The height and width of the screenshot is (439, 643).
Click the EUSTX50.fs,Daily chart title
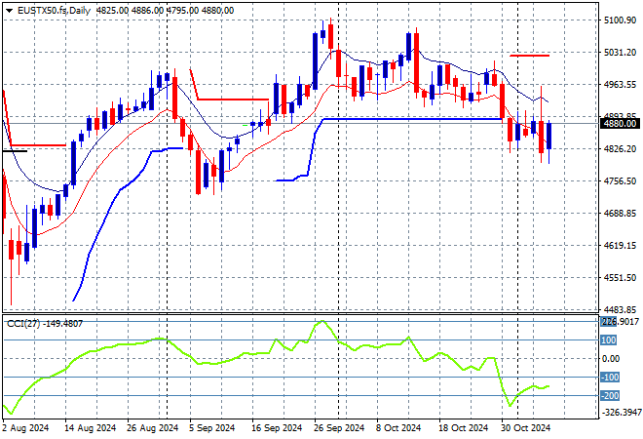pos(51,9)
